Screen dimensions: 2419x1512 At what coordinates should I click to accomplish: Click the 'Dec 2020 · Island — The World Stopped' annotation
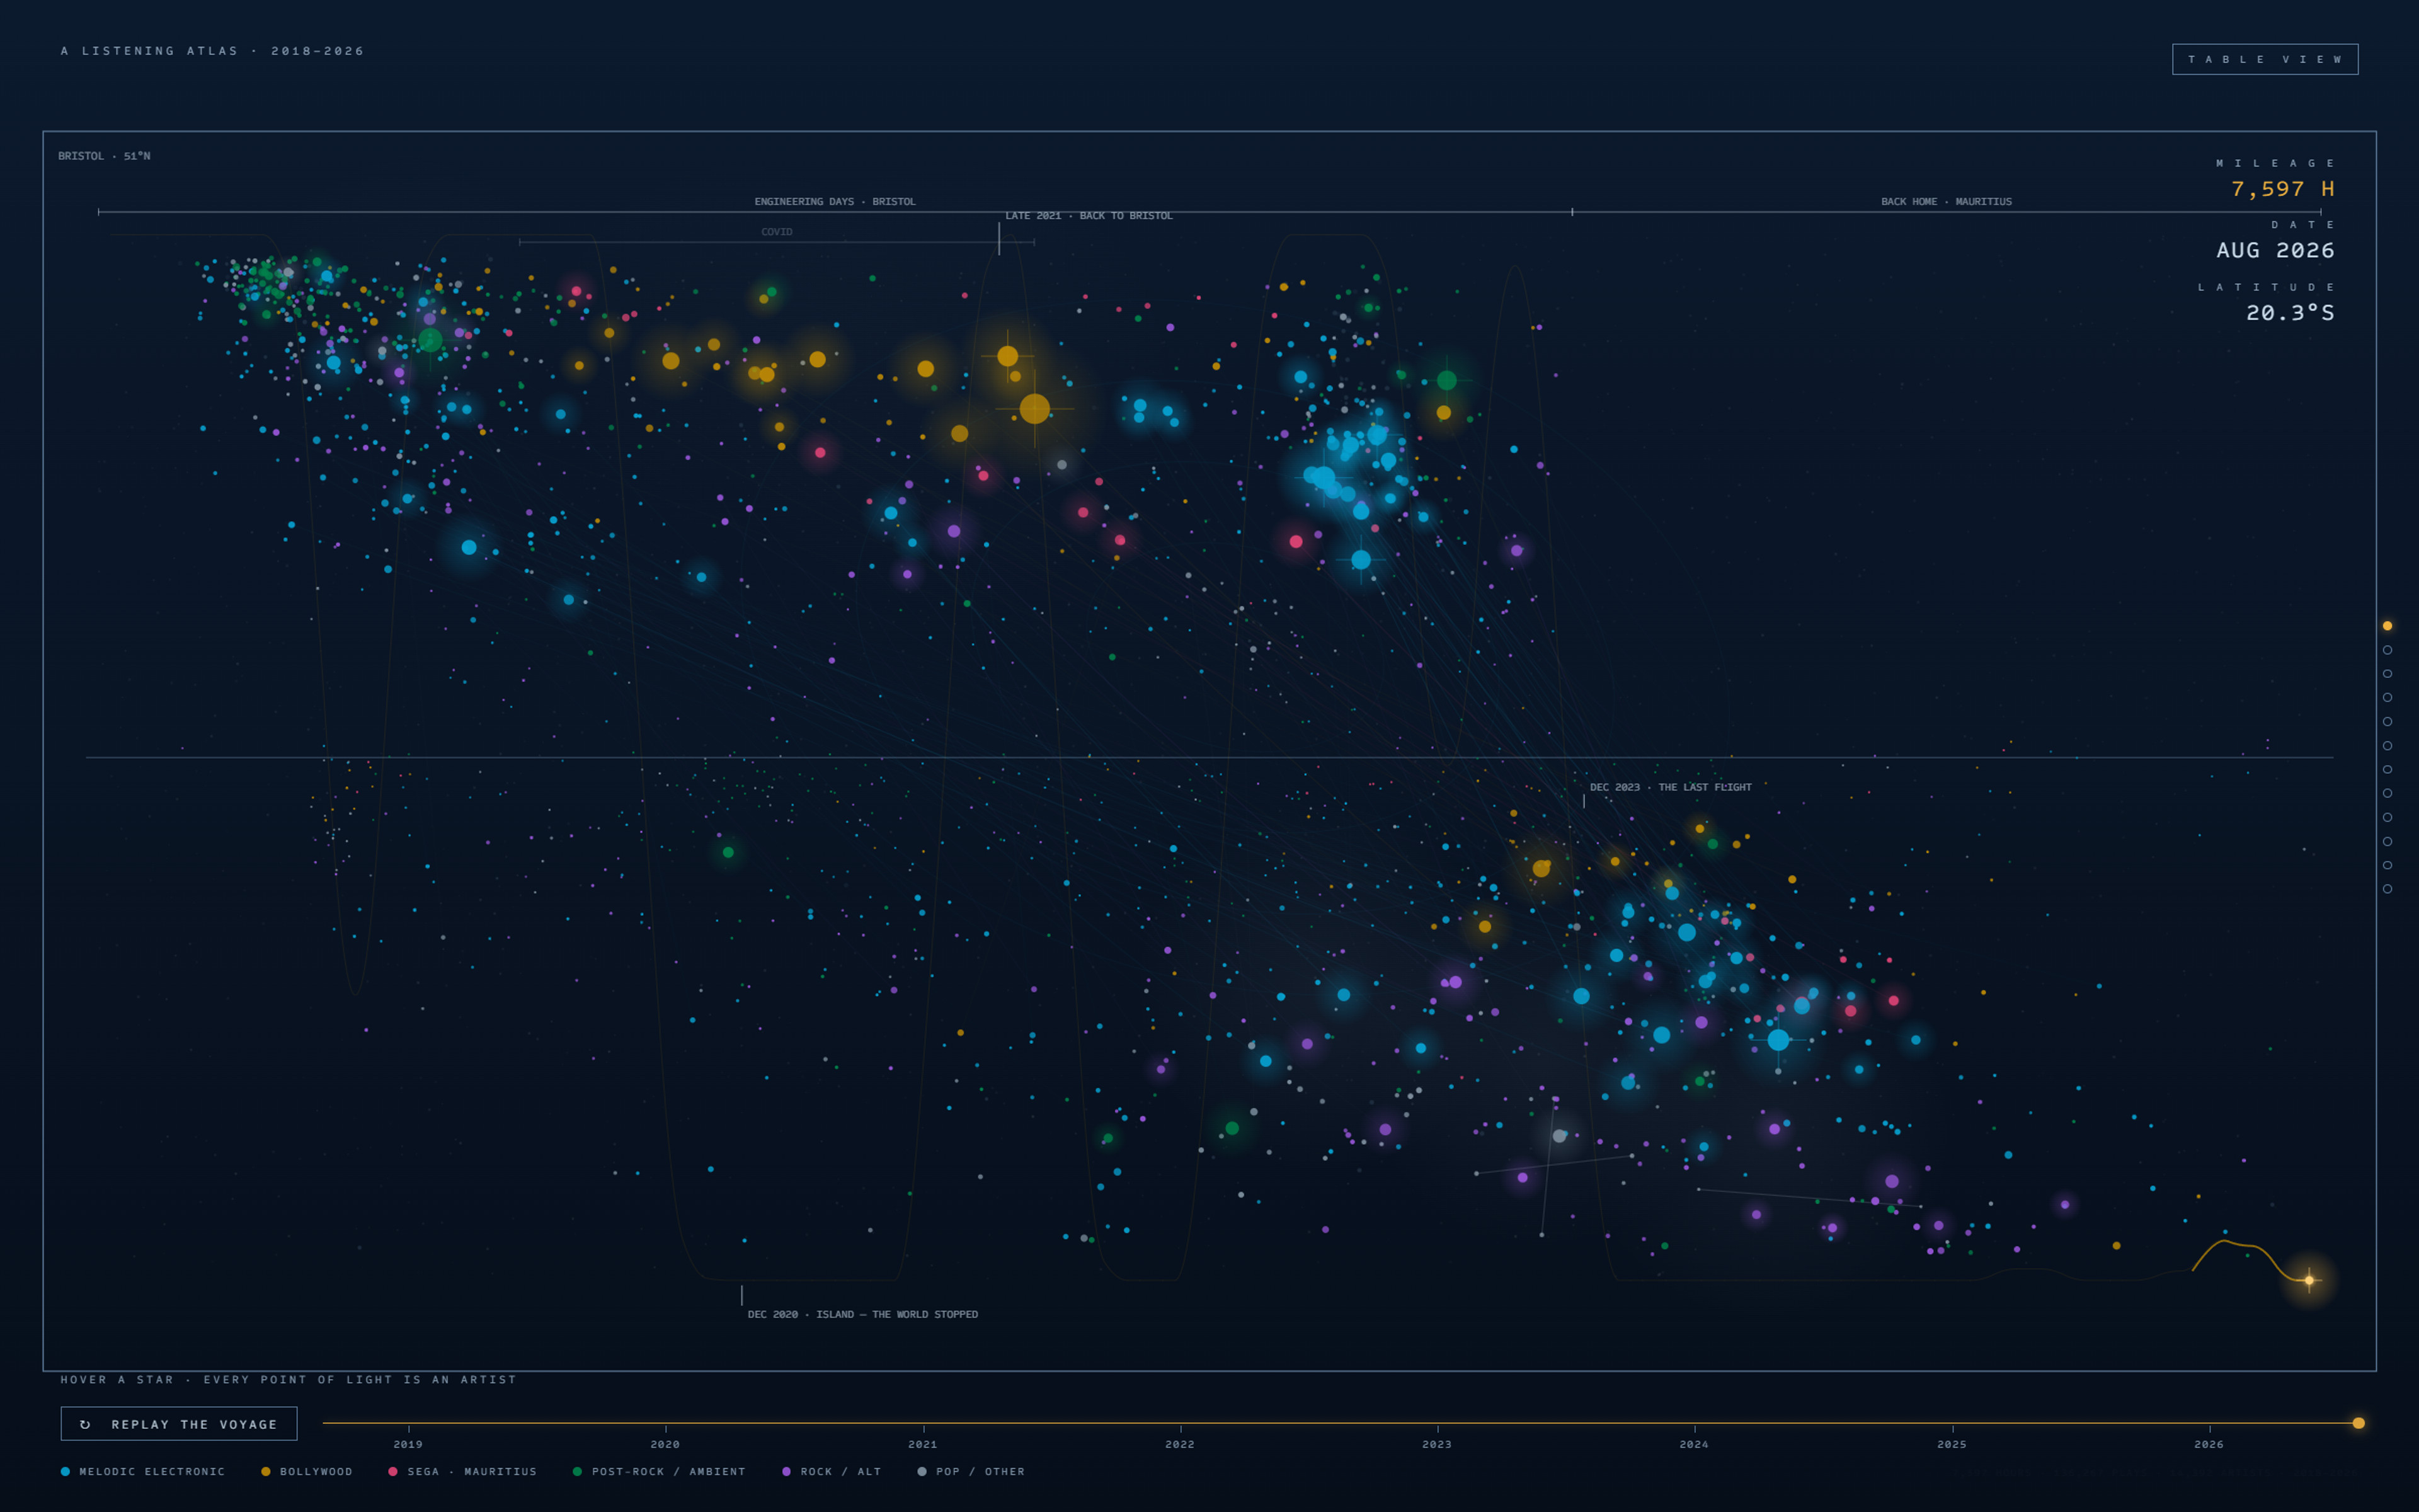tap(862, 1314)
